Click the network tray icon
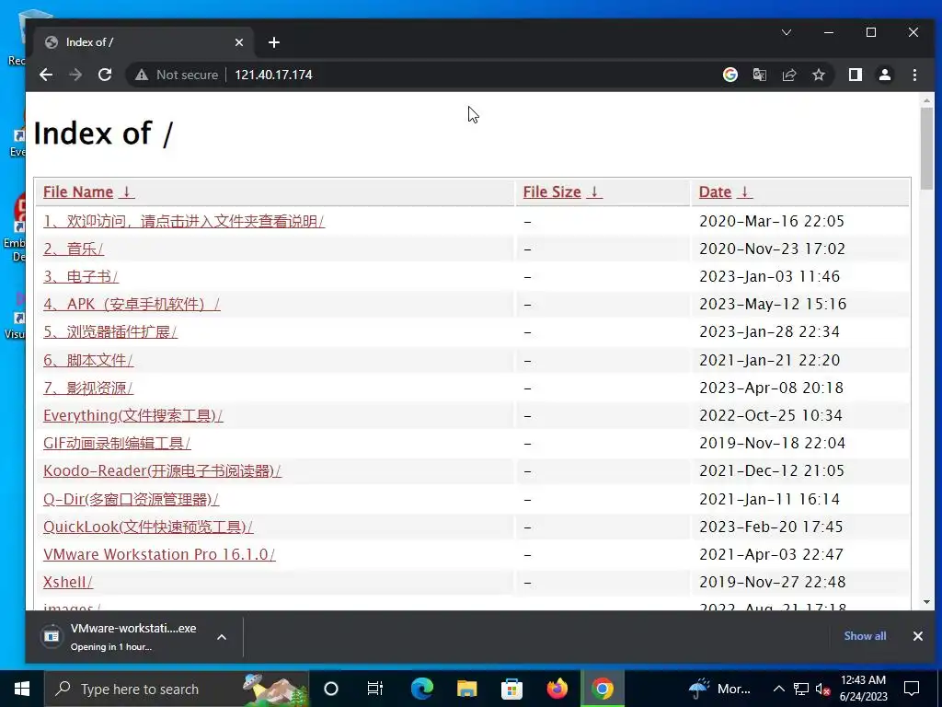942x707 pixels. click(801, 689)
